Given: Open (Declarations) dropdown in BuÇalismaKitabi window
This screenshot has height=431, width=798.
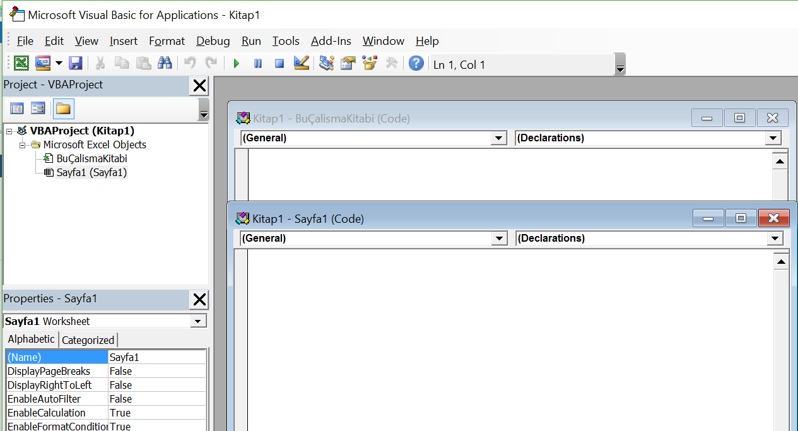Looking at the screenshot, I should [773, 138].
